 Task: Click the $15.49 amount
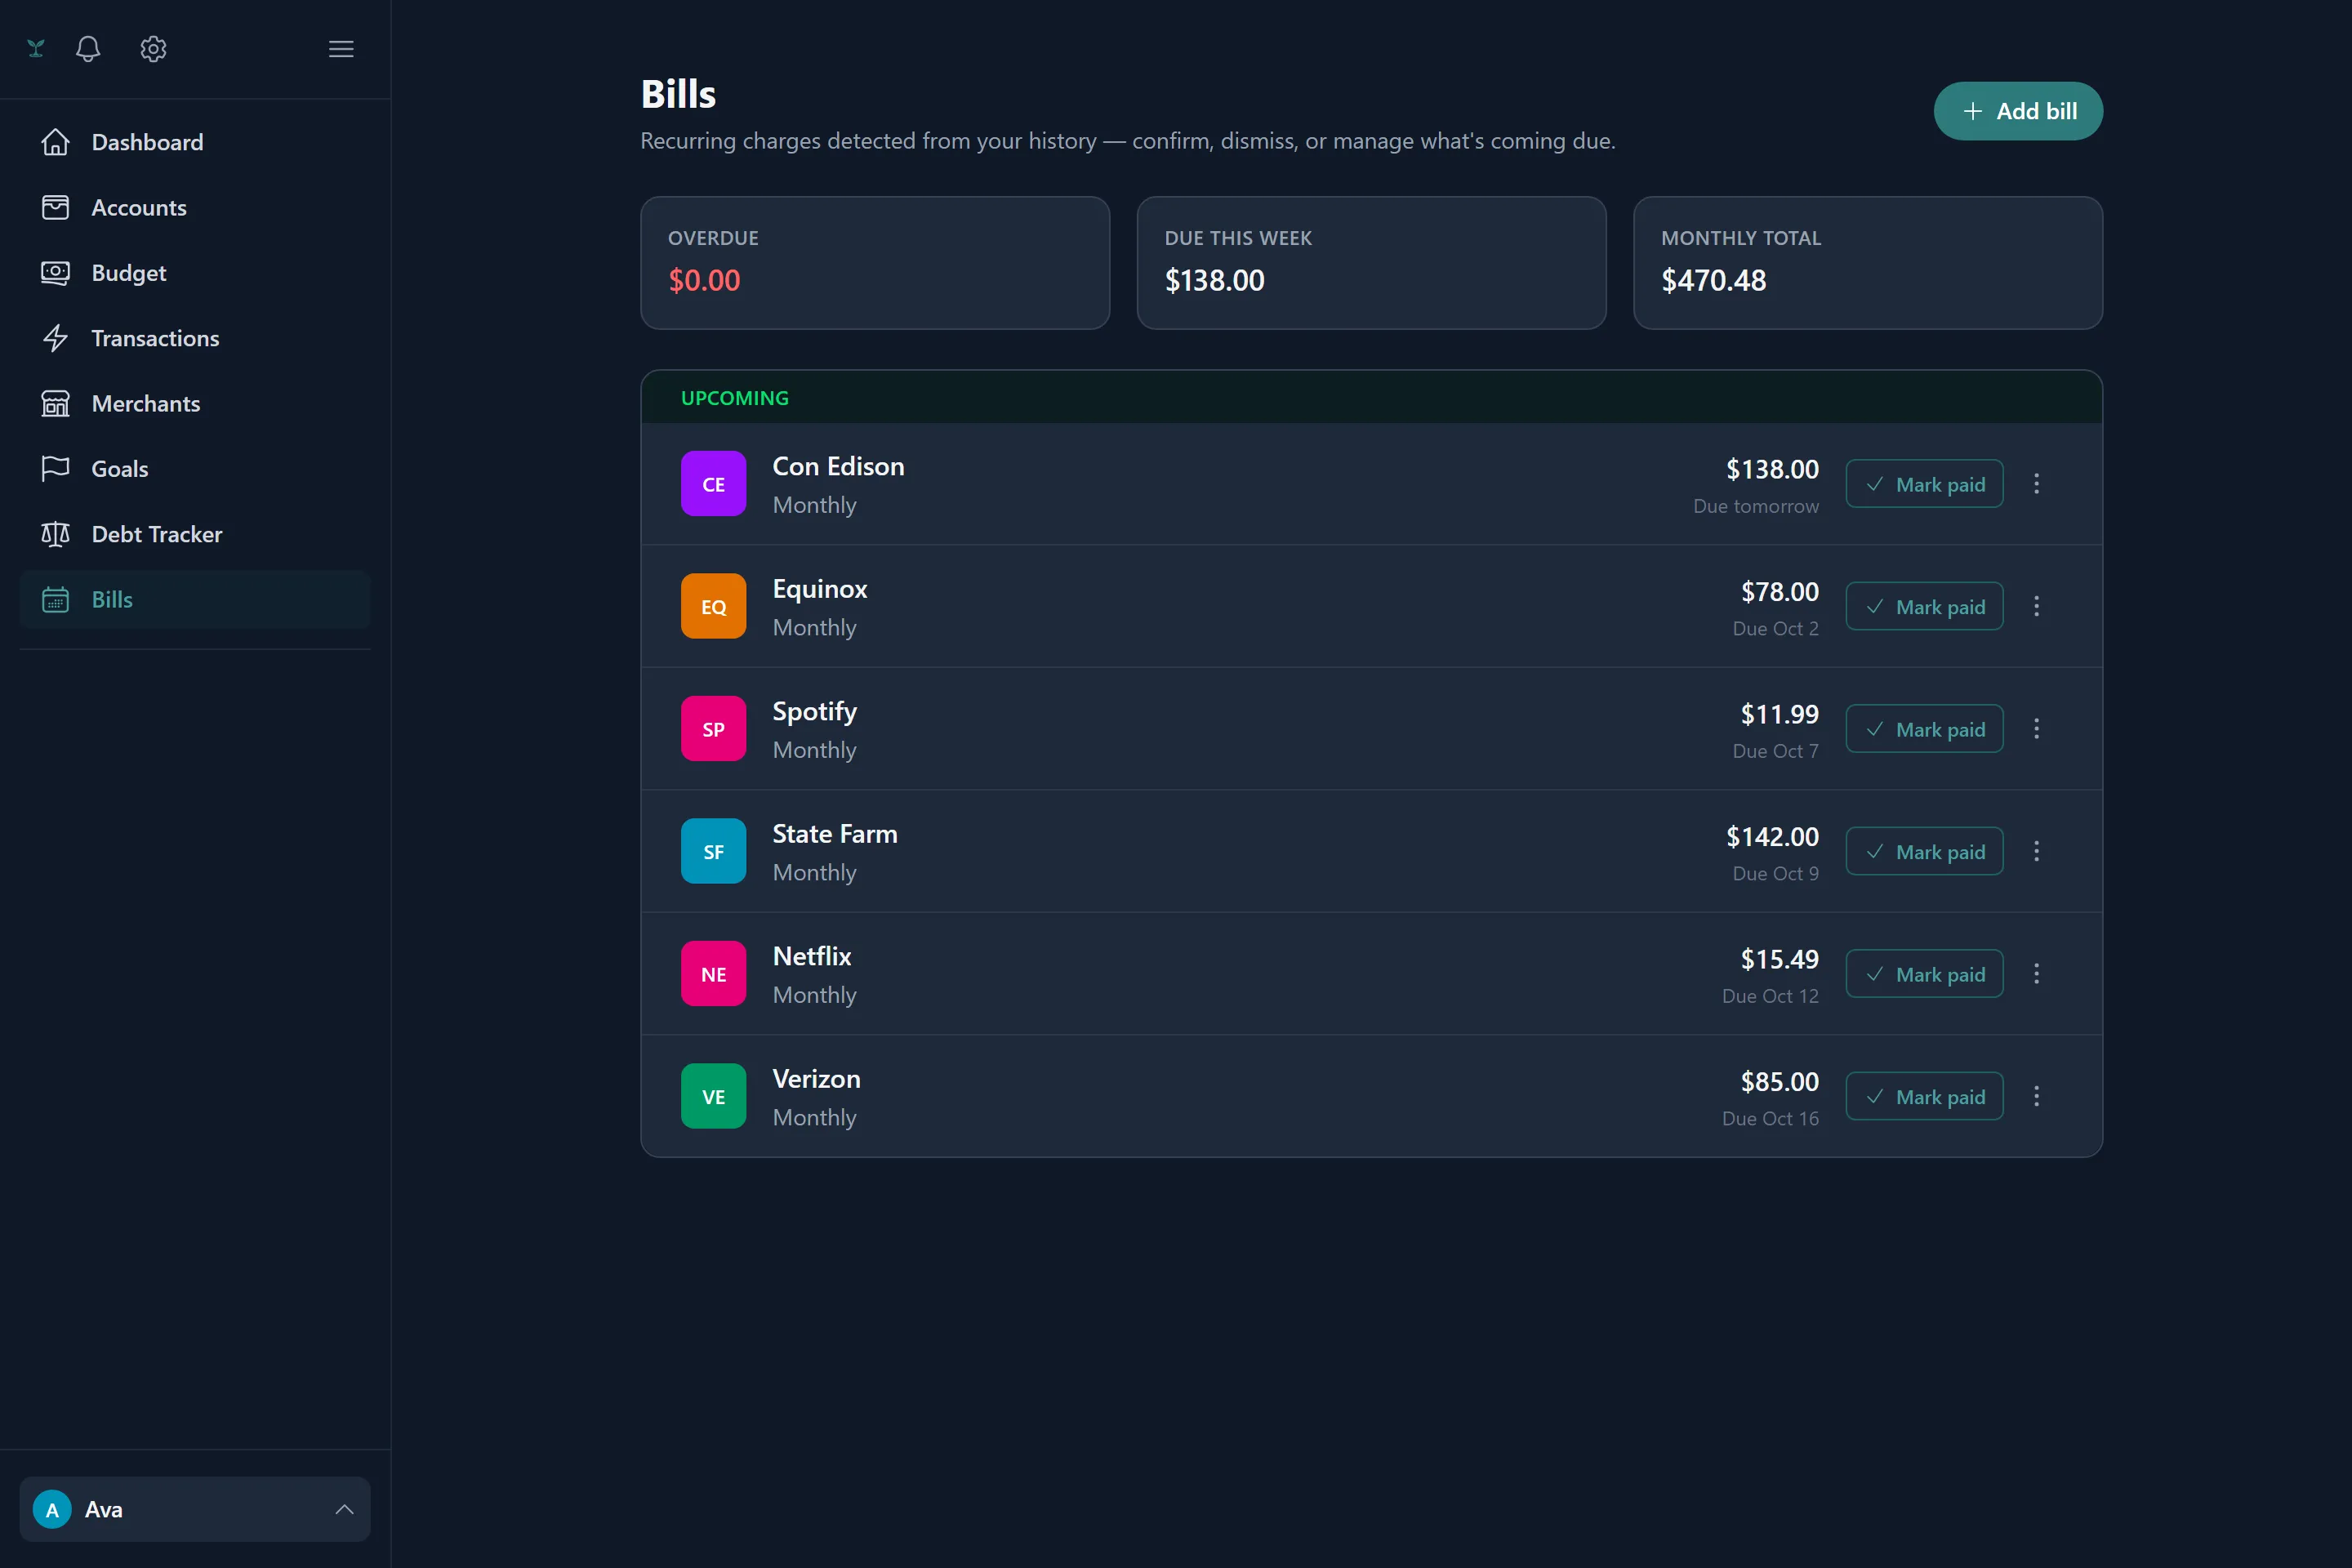(1780, 959)
